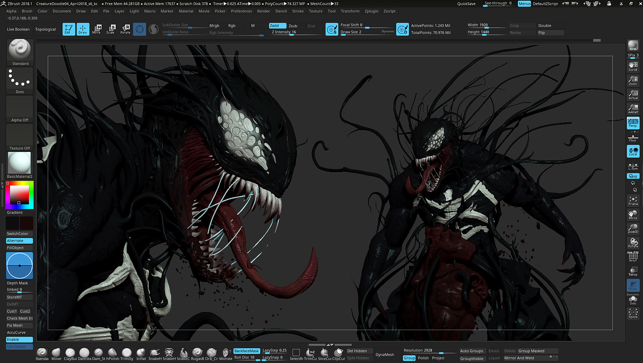Select the Rotate transform icon in top shelf
The height and width of the screenshot is (363, 643).
point(125,29)
